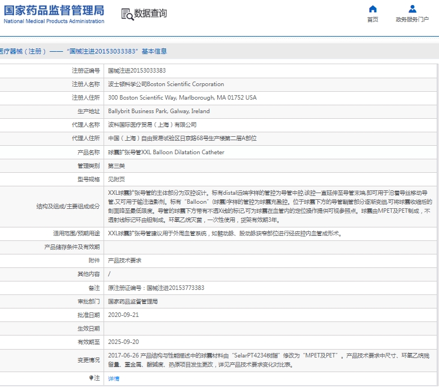
Task: Click intended use text 外周血管系统
Action: tap(190, 233)
